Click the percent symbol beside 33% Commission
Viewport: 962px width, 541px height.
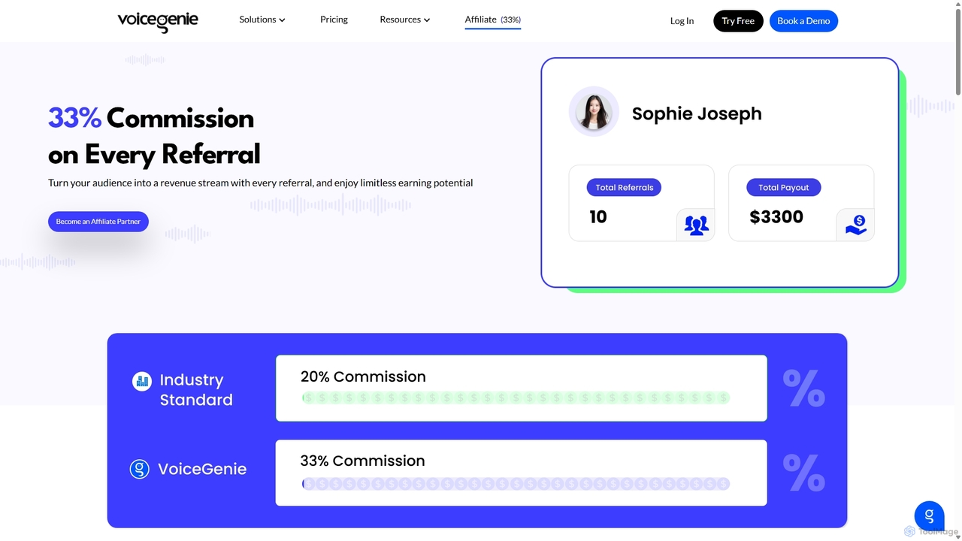point(803,472)
